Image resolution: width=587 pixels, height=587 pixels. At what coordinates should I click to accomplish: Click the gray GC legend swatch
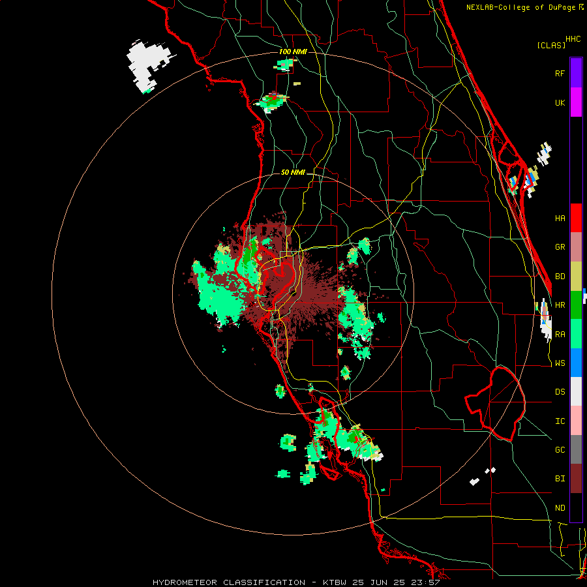[576, 449]
